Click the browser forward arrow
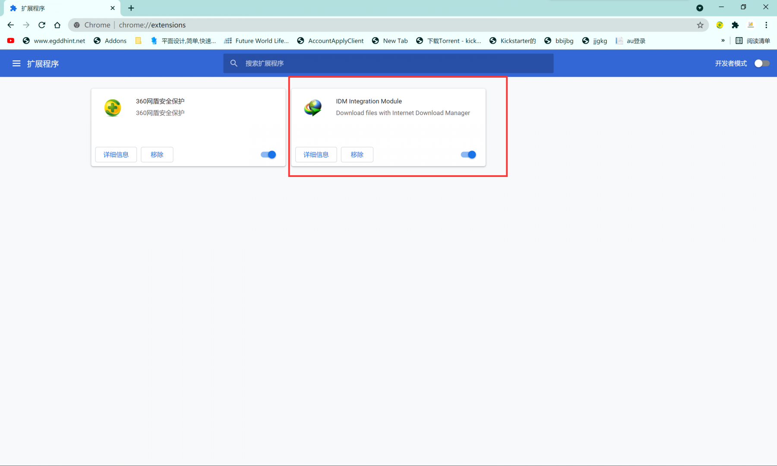Viewport: 777px width, 466px height. tap(26, 25)
